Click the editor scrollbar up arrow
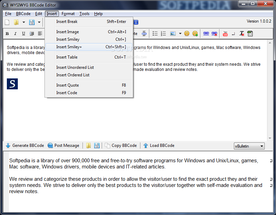 click(270, 43)
